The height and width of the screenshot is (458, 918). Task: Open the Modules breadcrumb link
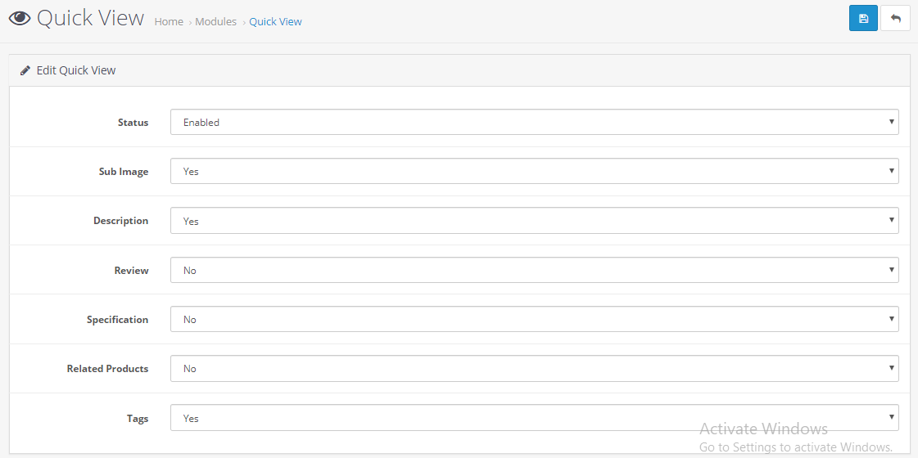pyautogui.click(x=215, y=21)
